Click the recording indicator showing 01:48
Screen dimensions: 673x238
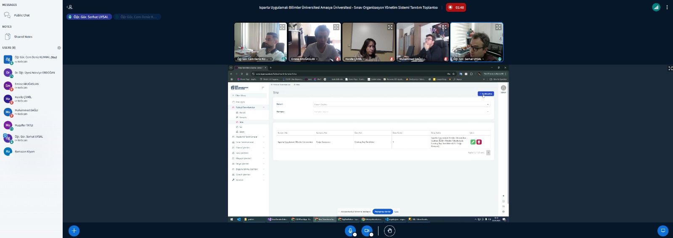point(456,8)
